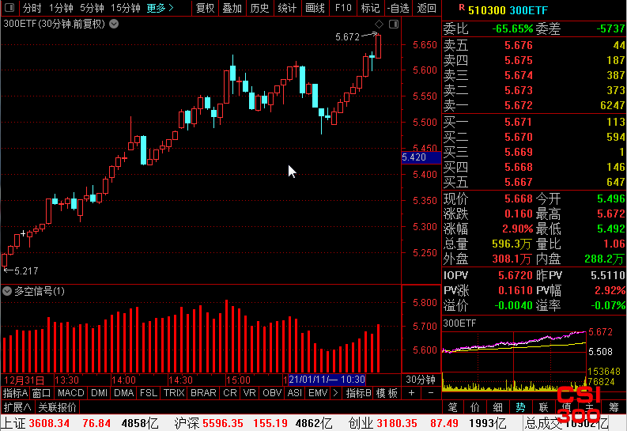The width and height of the screenshot is (627, 431).
Task: Switch indicator to DMA
Action: (123, 393)
